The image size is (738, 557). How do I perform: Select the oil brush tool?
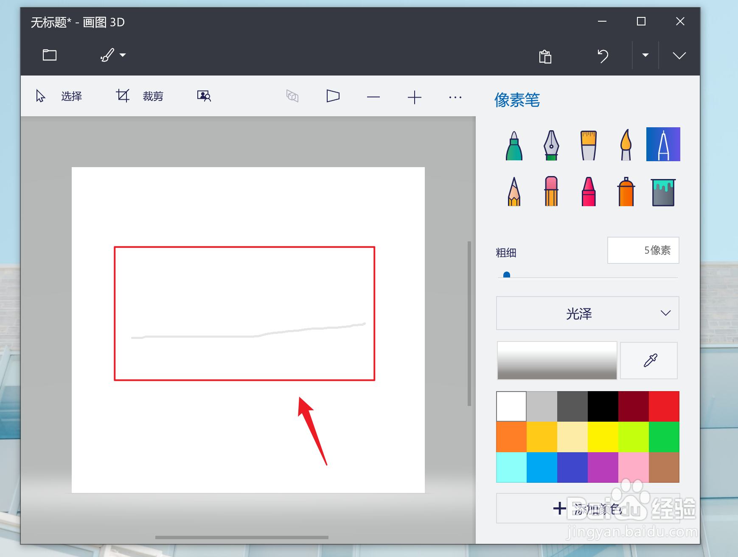click(626, 144)
